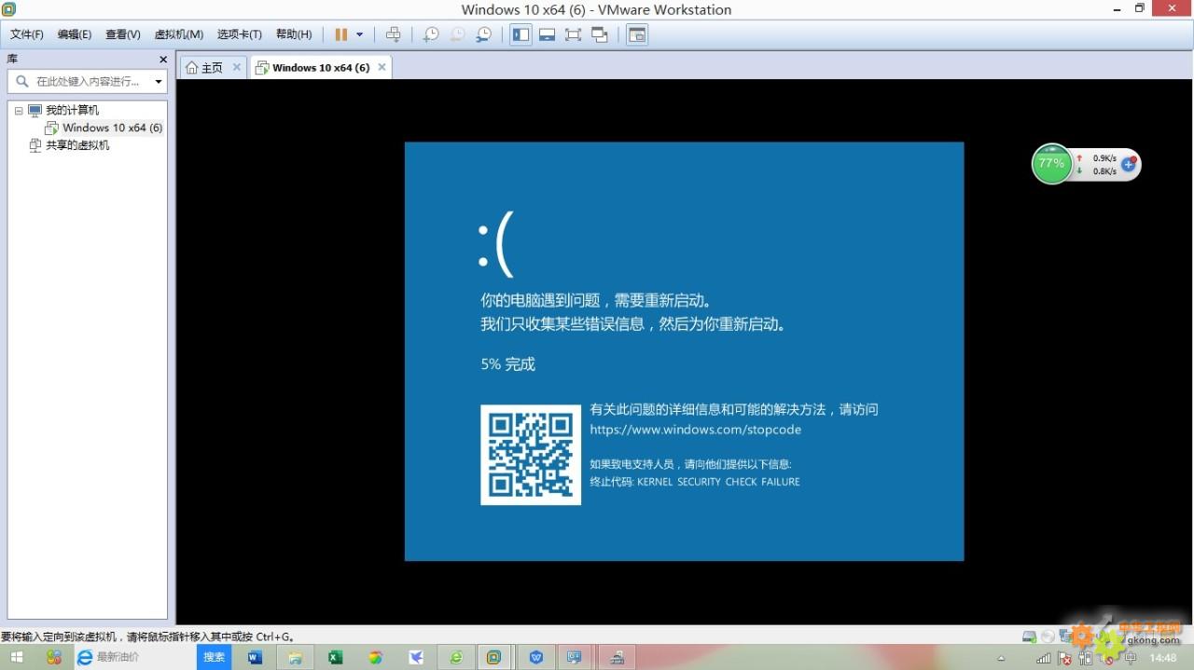This screenshot has width=1194, height=670.
Task: Close the Windows 10 x64 (6) tab
Action: (x=382, y=67)
